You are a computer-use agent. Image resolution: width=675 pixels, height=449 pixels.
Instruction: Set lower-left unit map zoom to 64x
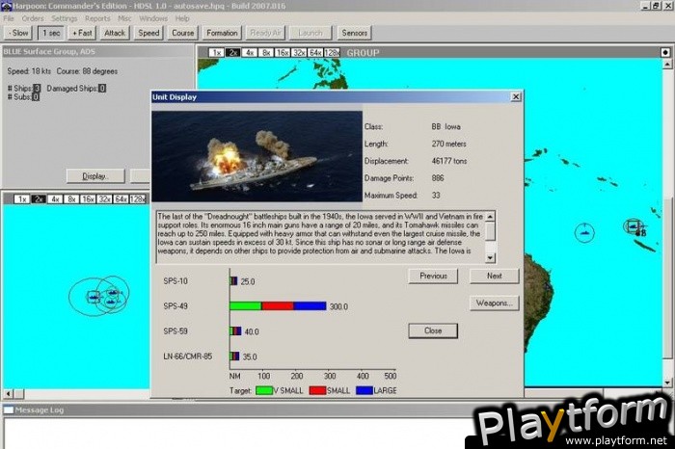pos(121,199)
